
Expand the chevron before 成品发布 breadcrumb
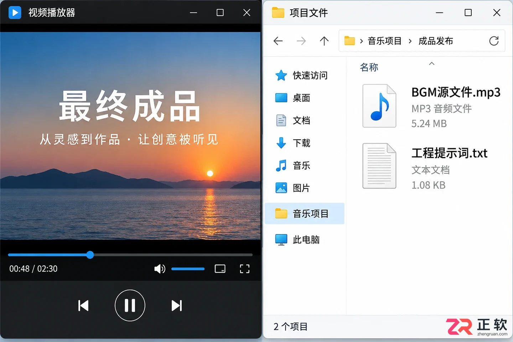[x=410, y=41]
